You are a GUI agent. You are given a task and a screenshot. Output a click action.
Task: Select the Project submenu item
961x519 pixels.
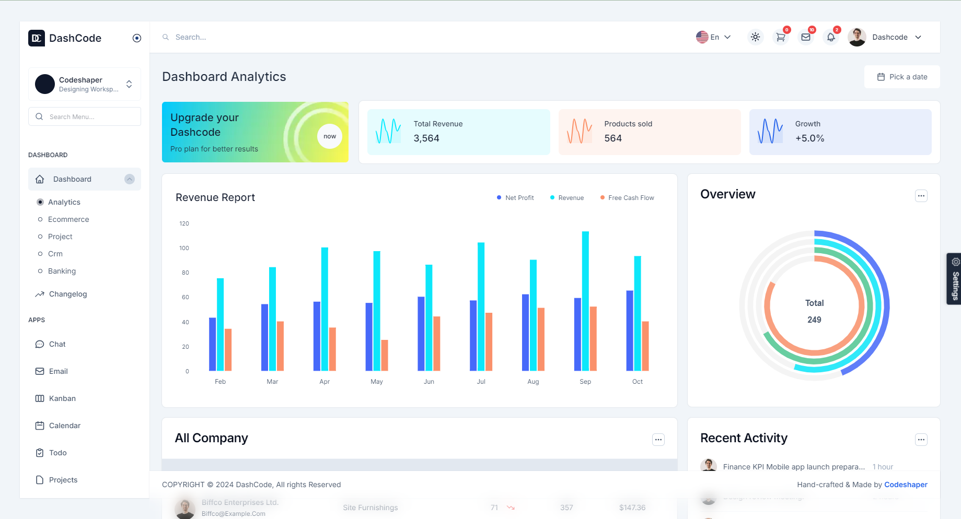point(60,237)
